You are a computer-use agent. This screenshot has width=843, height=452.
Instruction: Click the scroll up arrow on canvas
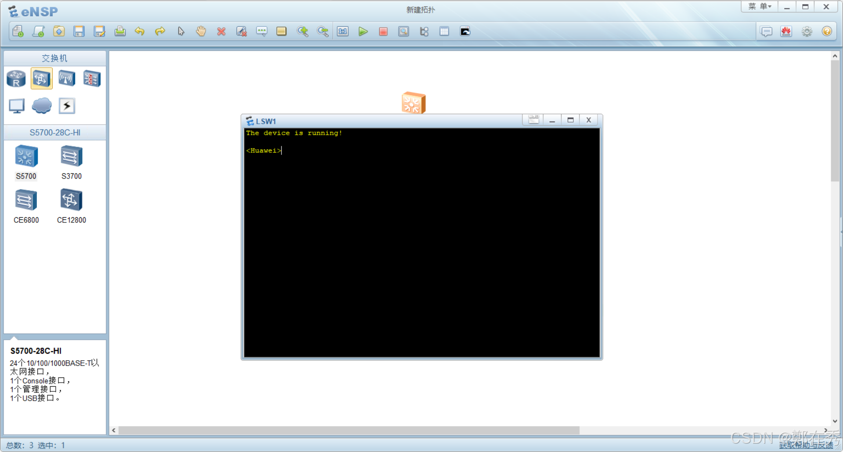coord(835,56)
